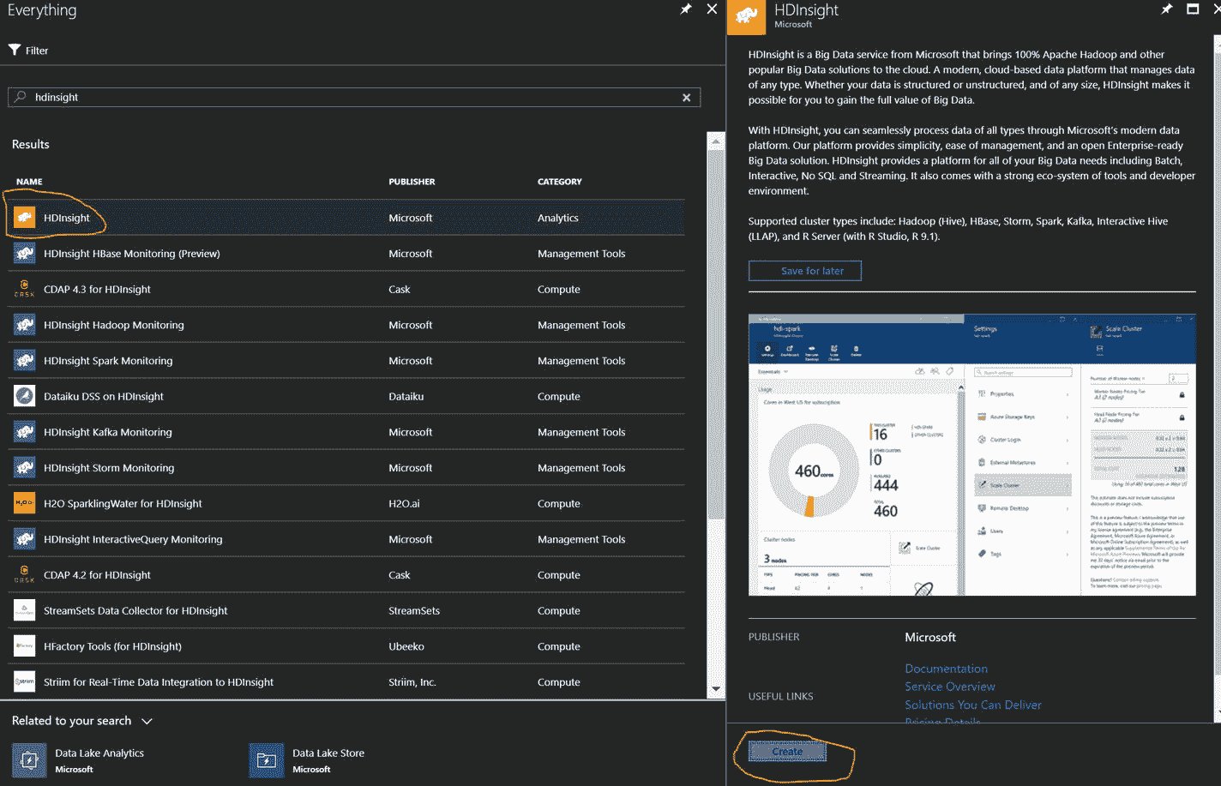Click the StreamSets publisher cell
Viewport: 1221px width, 786px height.
pos(414,610)
